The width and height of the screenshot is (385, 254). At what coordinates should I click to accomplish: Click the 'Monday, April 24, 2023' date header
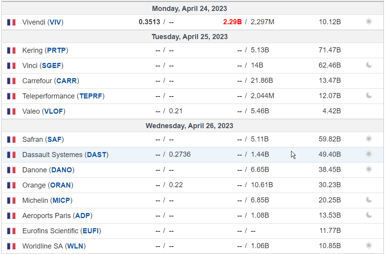coord(189,9)
